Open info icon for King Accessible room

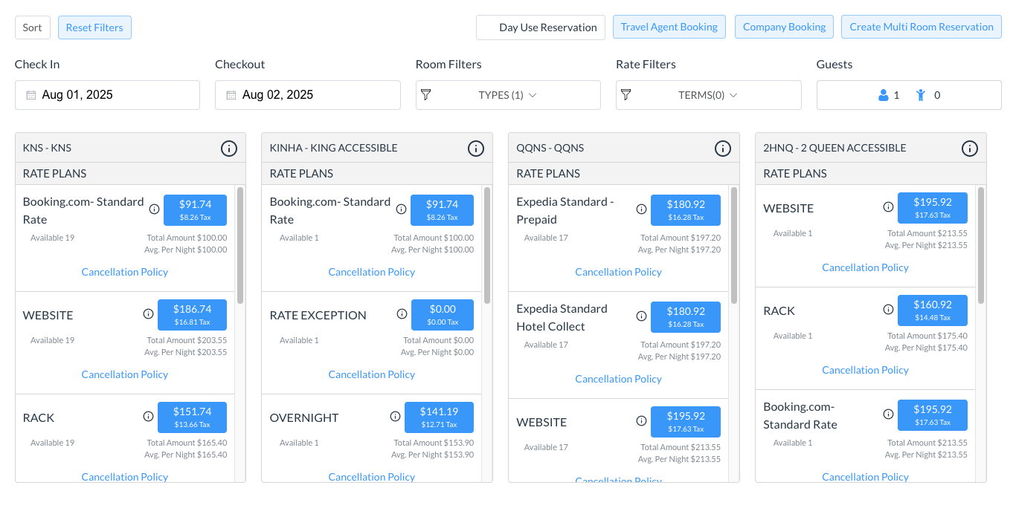click(x=476, y=149)
